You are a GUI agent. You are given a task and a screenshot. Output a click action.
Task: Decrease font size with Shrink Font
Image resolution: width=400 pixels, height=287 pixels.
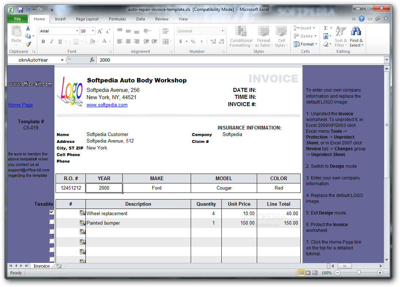tap(108, 31)
